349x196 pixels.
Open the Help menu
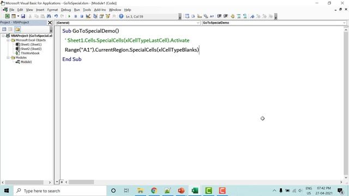point(128,10)
